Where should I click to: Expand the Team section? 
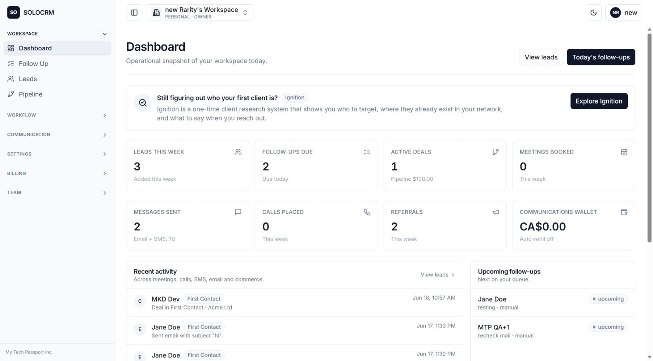coord(58,193)
